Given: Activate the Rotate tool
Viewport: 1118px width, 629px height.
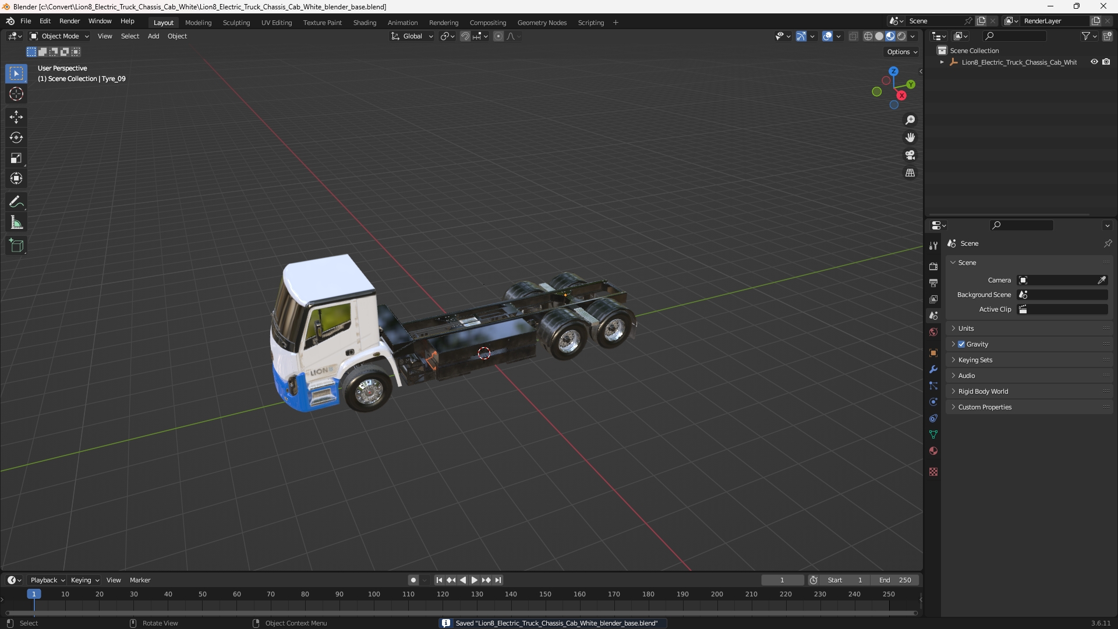Looking at the screenshot, I should coord(16,137).
